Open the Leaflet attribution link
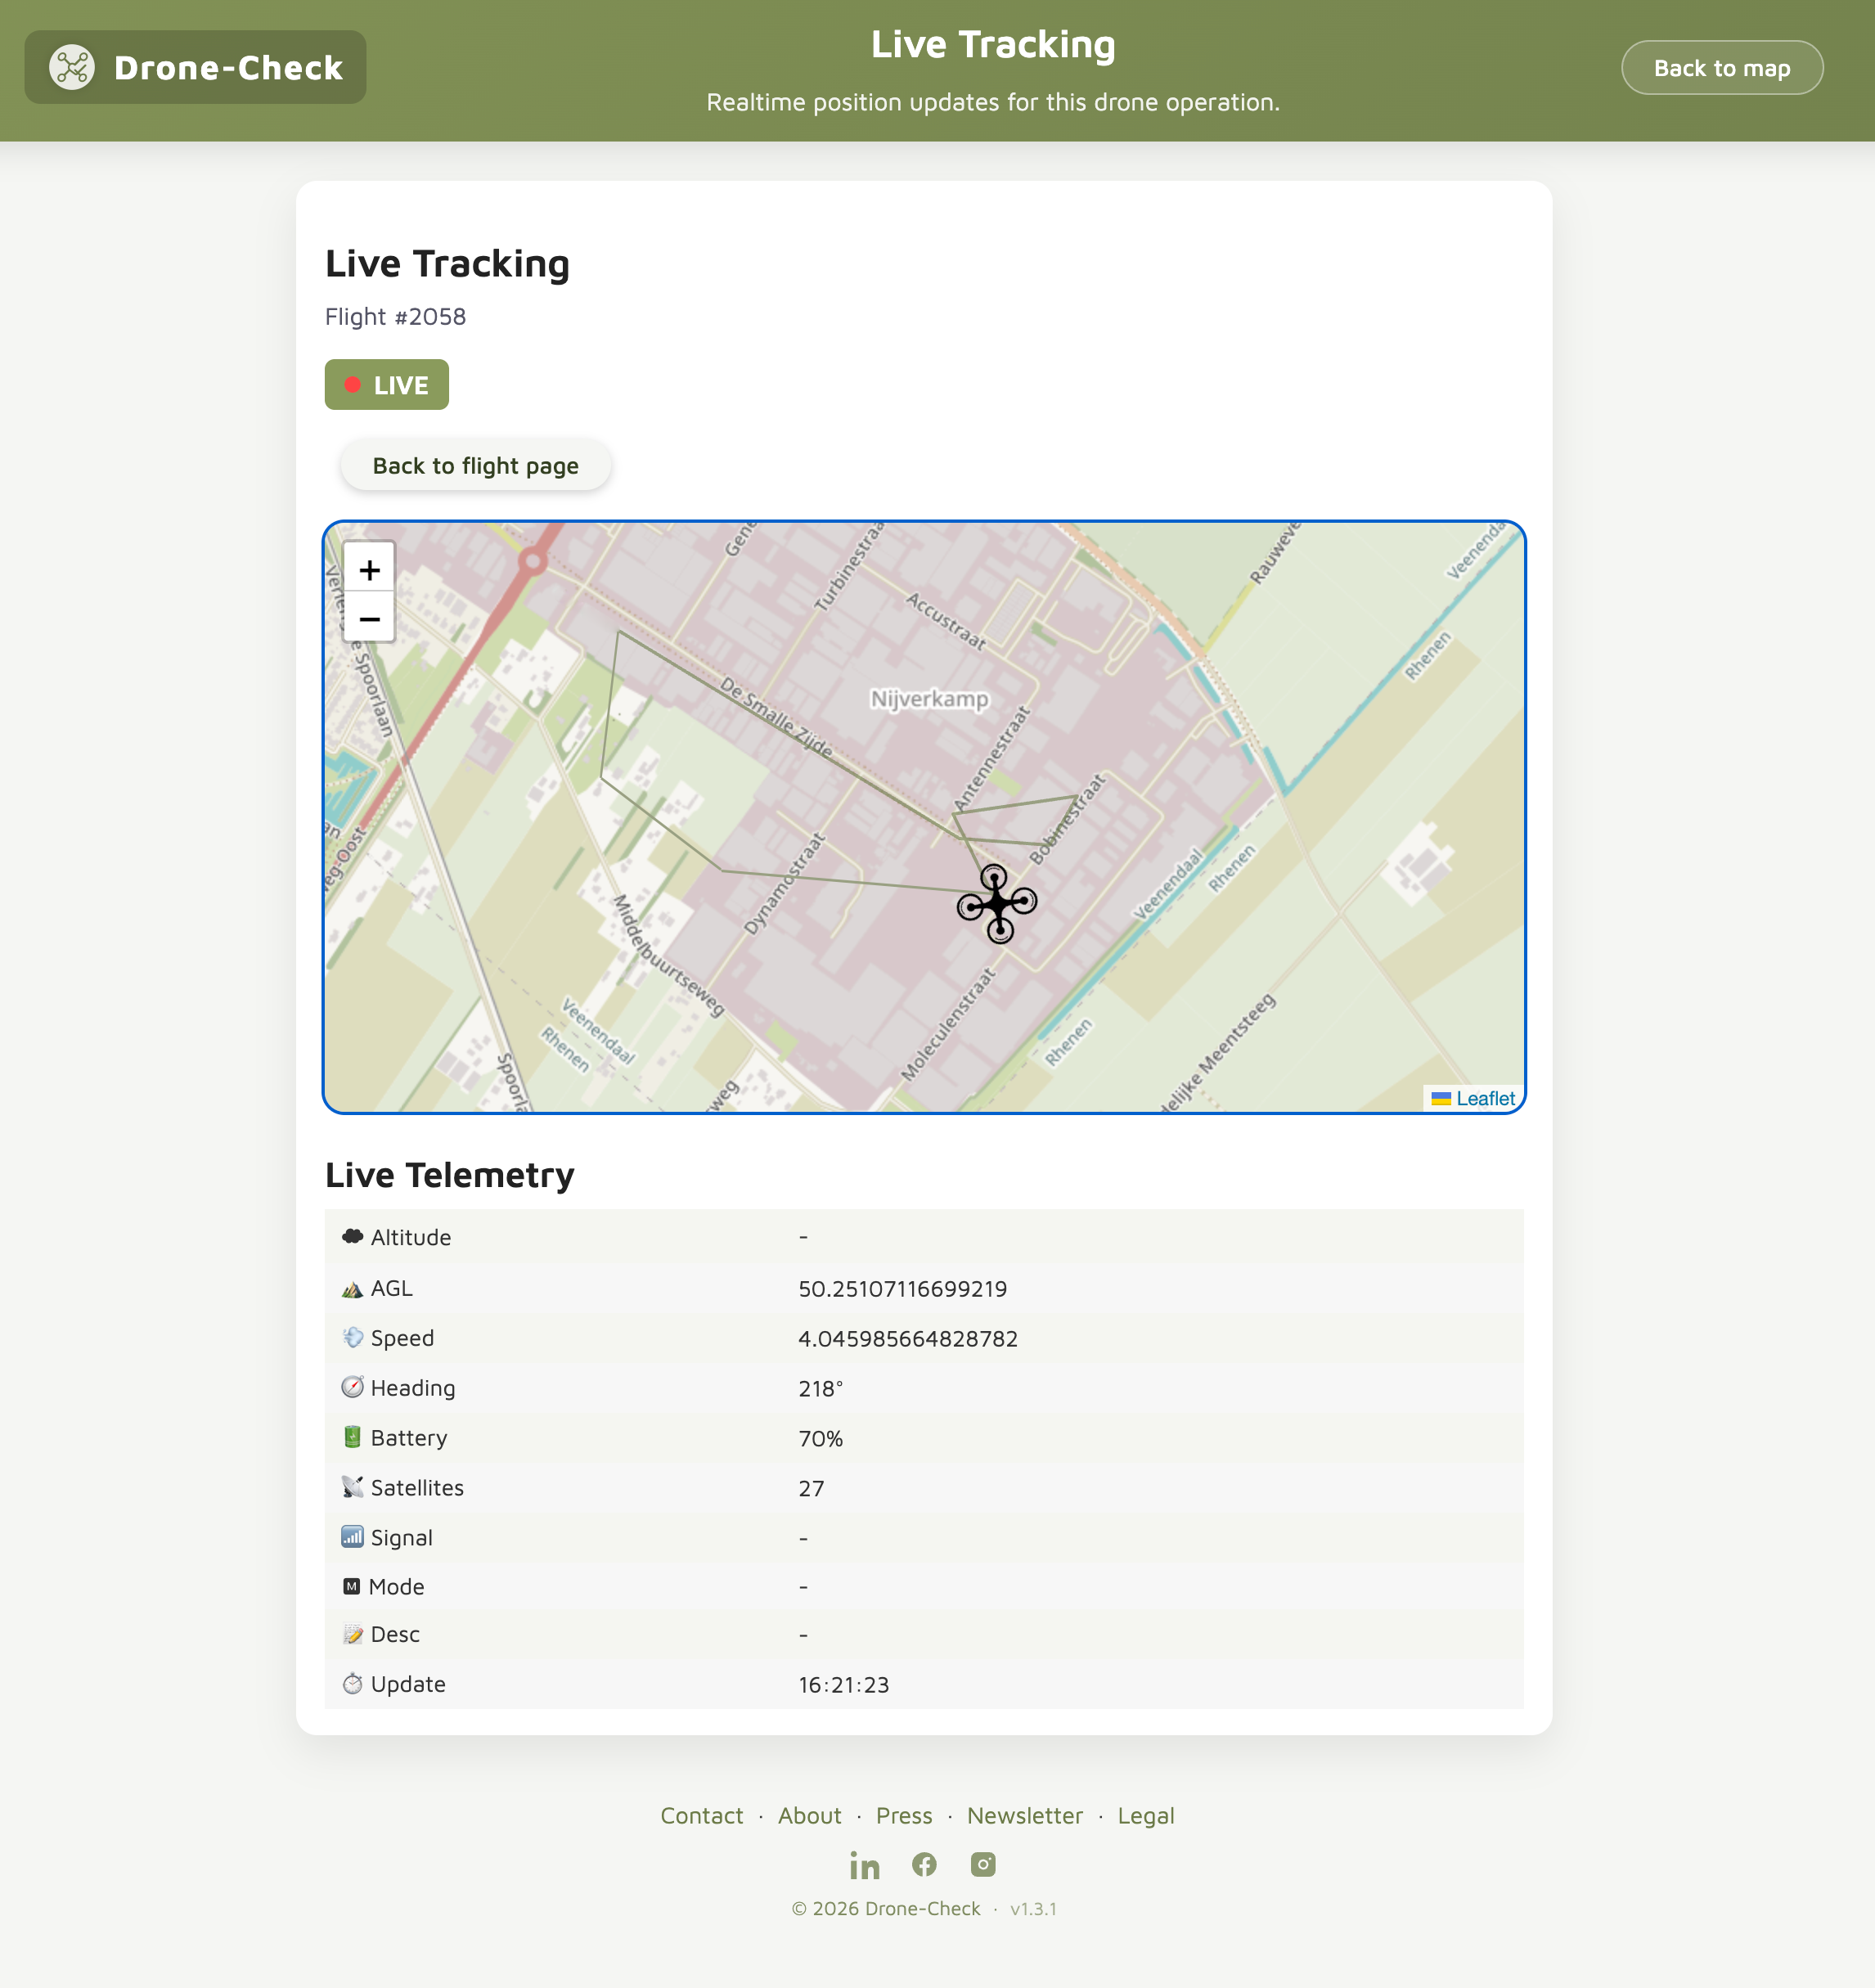1875x1988 pixels. (1485, 1098)
